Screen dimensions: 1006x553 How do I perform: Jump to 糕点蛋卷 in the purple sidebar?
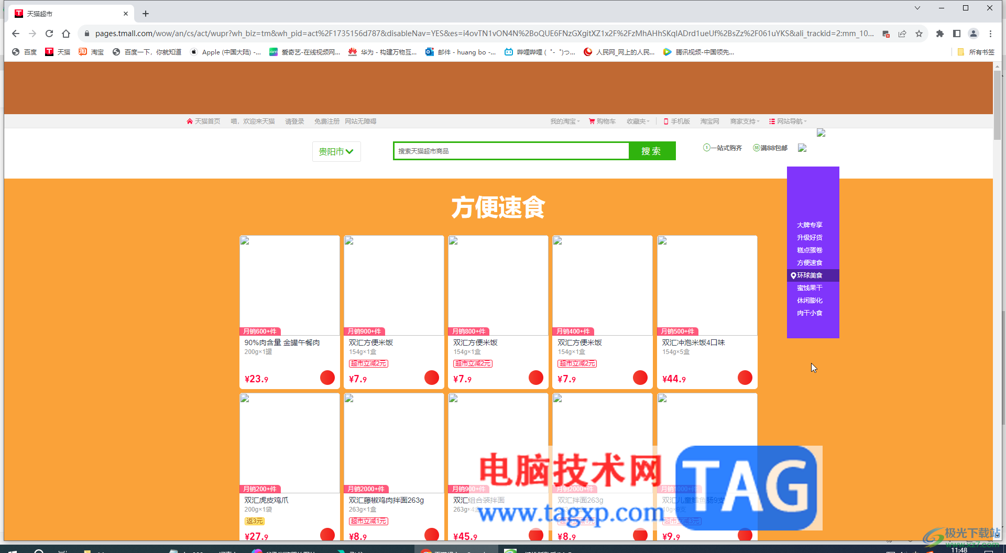coord(810,250)
